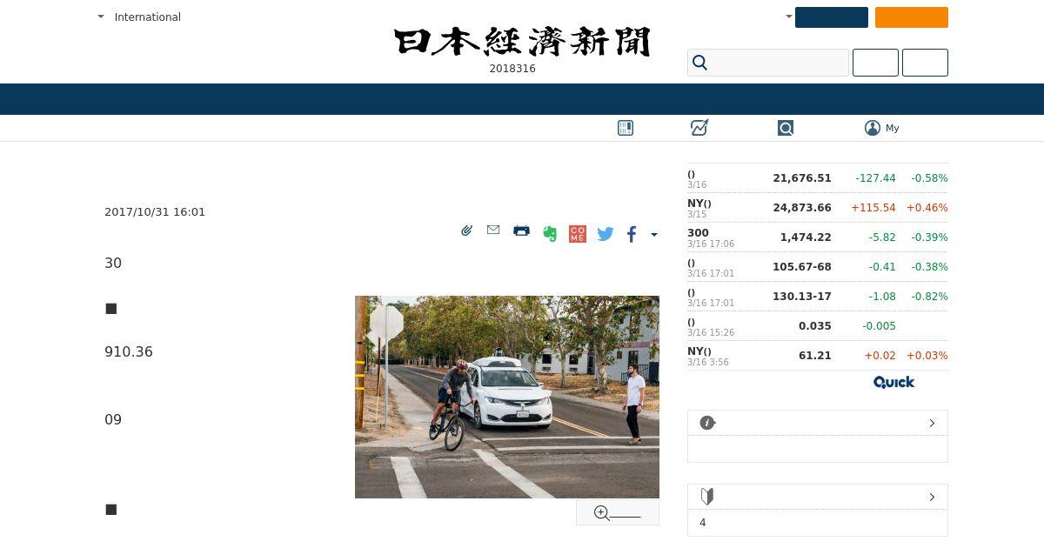Select the -127.44 change value
1044x548 pixels.
coord(875,178)
